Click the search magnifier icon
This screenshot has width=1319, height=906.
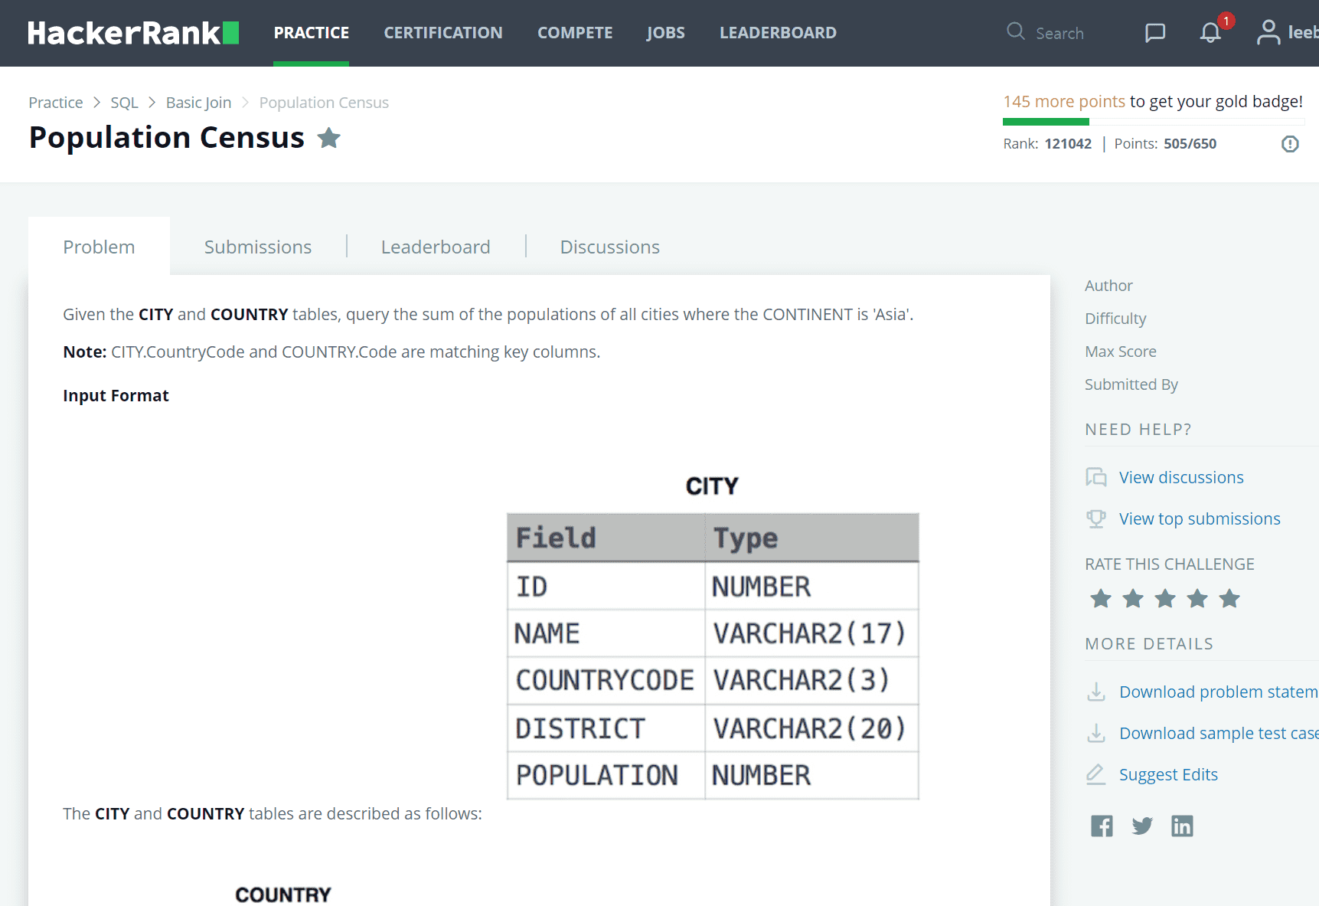point(1016,31)
